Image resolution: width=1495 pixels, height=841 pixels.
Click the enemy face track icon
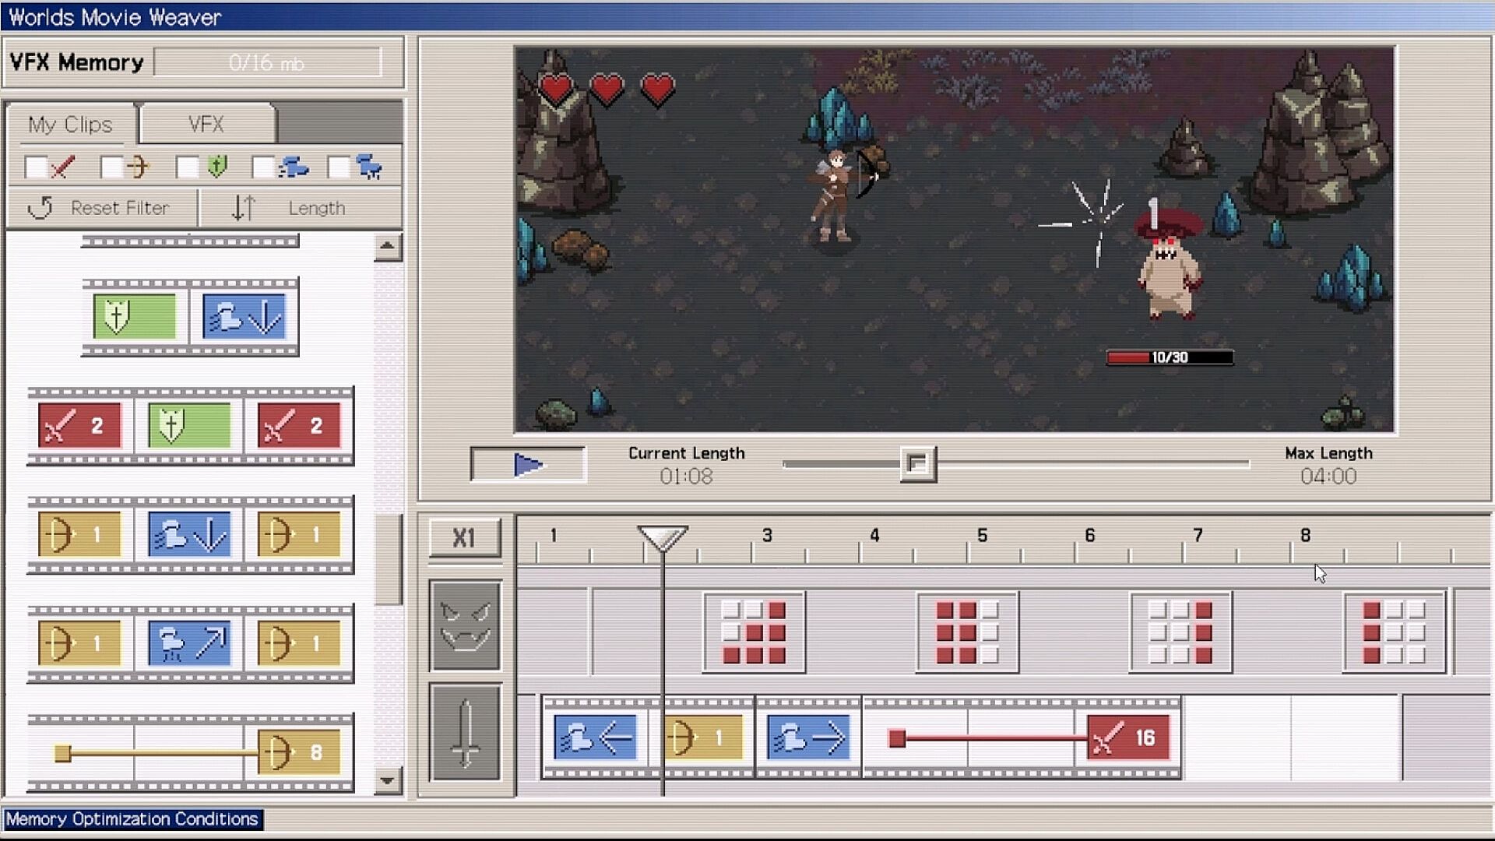click(465, 625)
